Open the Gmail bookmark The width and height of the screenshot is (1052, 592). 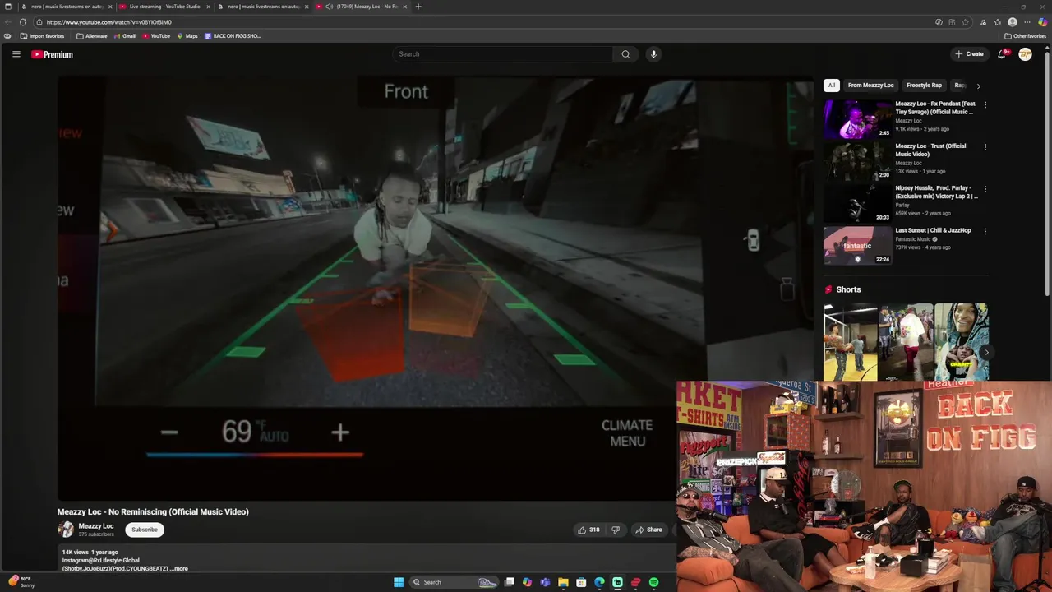click(x=125, y=36)
